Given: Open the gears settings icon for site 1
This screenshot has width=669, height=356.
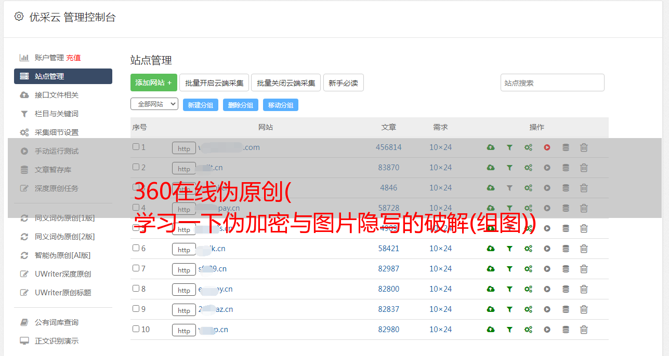Looking at the screenshot, I should (x=528, y=147).
